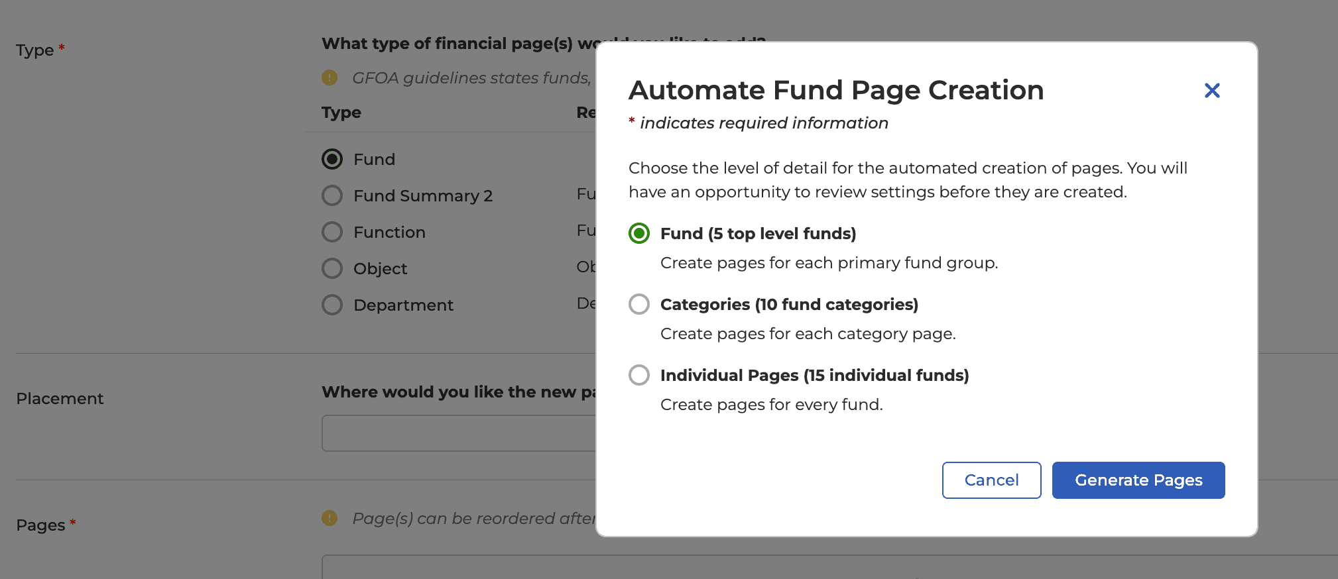Select the Fund type radio button
The image size is (1338, 579).
click(332, 159)
